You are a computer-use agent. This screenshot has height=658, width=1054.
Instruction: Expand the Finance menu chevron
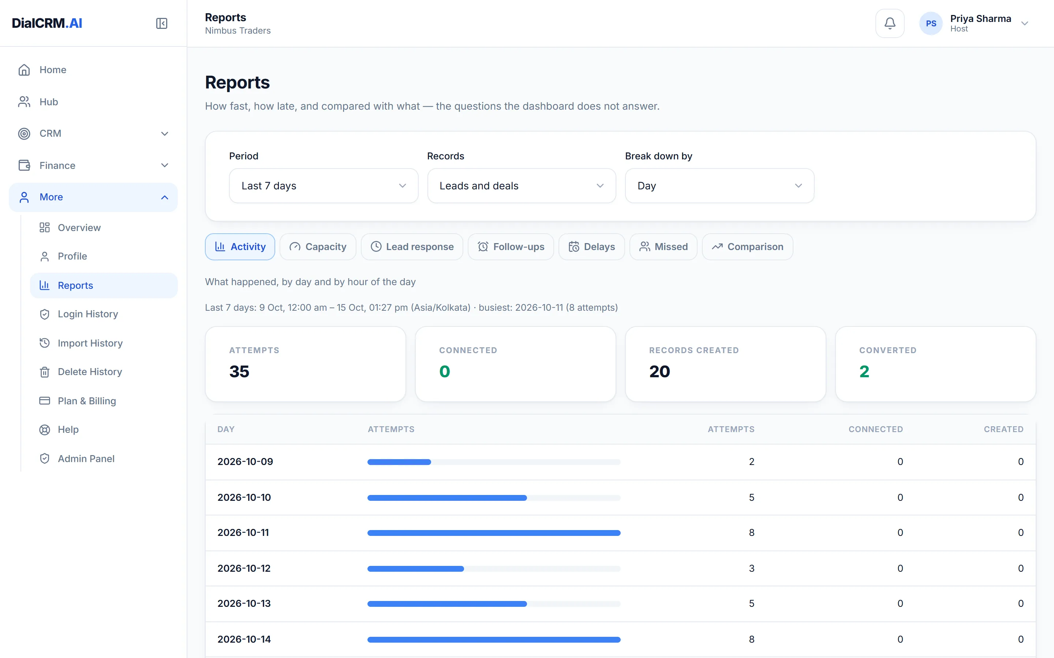click(165, 165)
